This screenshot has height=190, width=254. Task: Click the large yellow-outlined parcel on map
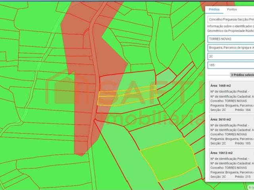[169, 158]
